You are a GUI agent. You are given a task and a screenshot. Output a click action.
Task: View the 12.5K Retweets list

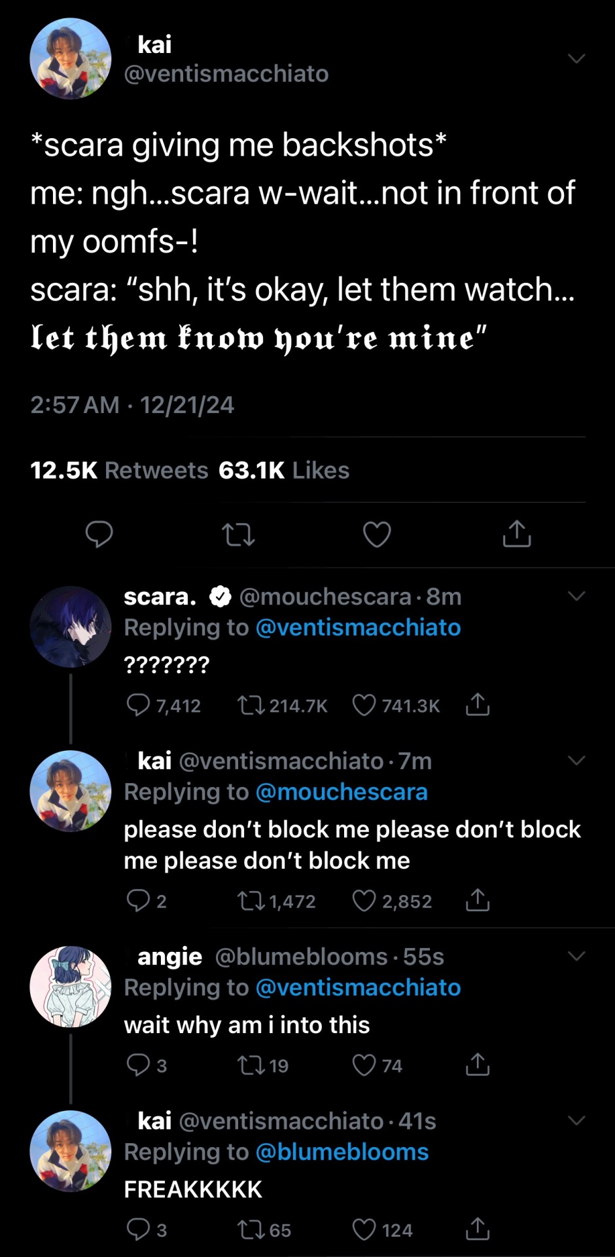tap(119, 470)
